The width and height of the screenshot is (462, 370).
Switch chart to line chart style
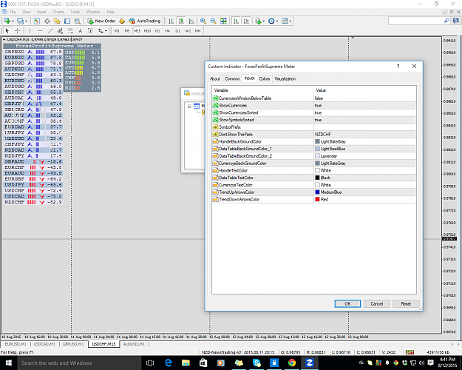tap(191, 21)
